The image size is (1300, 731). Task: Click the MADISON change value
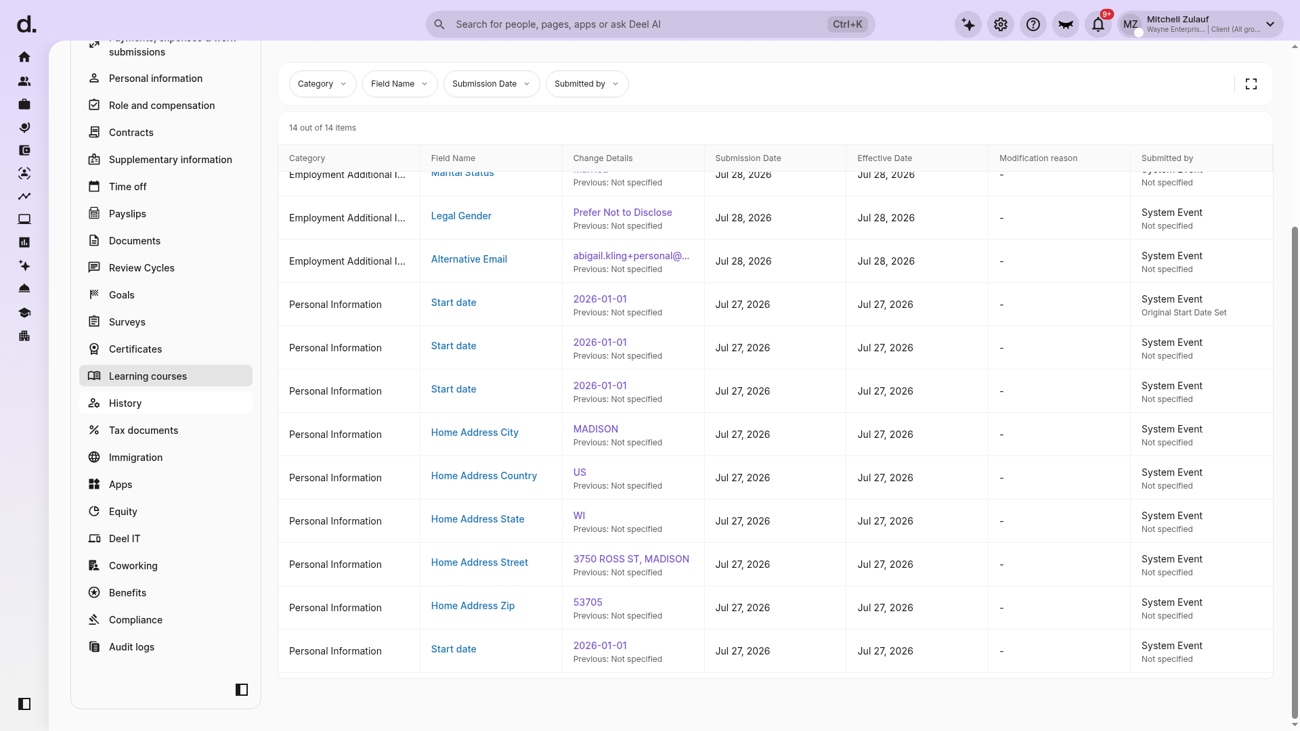(595, 429)
